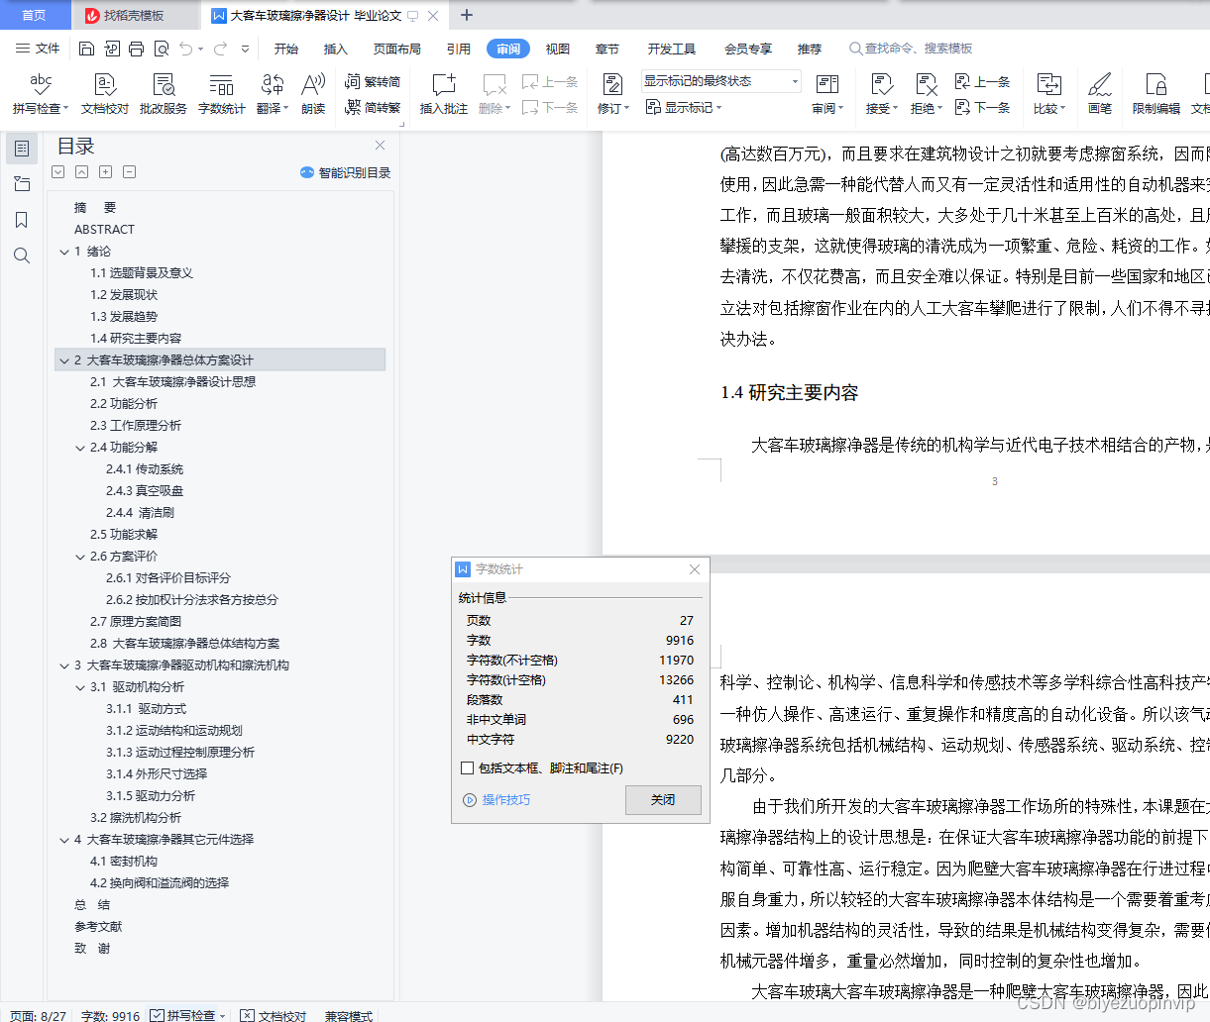Collapse the 2 大客车玻璃擦净器总体方案设计 section

pos(64,360)
